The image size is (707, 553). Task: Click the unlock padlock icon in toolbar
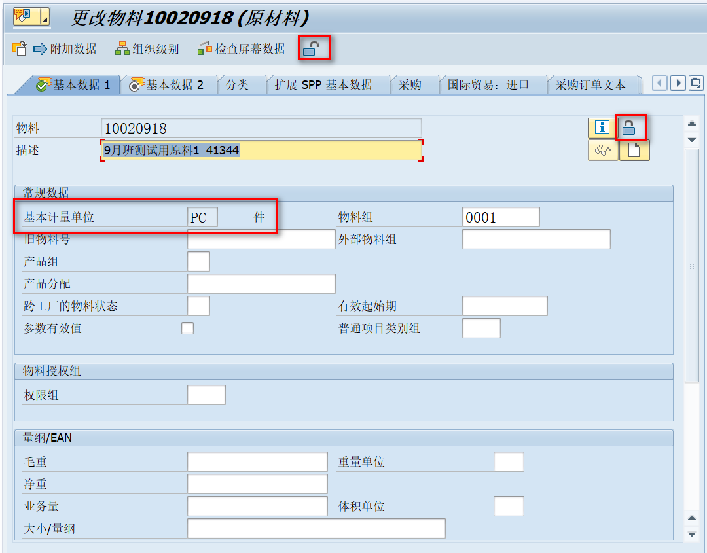tap(311, 48)
